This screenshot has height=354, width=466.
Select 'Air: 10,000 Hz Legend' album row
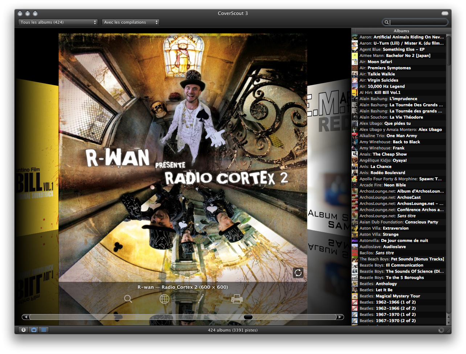398,86
